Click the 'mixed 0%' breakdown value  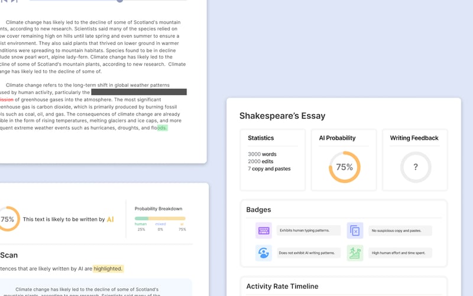[160, 227]
